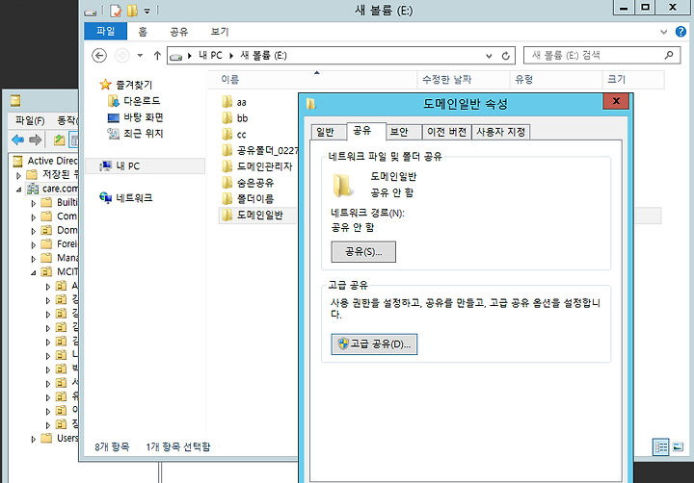Switch to the 일반 properties tab
The height and width of the screenshot is (483, 694).
click(x=329, y=132)
